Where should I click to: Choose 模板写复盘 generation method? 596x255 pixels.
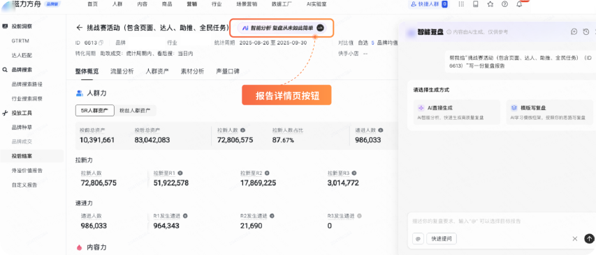pyautogui.click(x=550, y=112)
